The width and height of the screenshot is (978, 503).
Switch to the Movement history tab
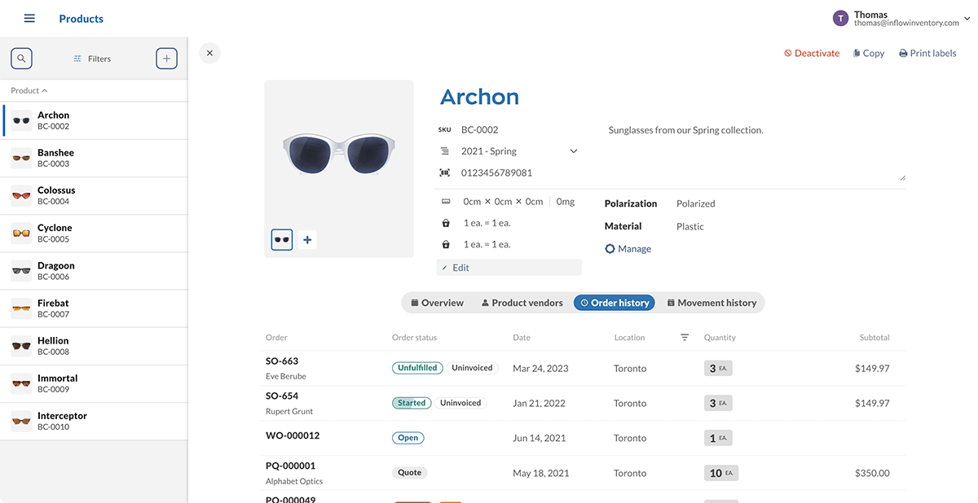coord(711,302)
